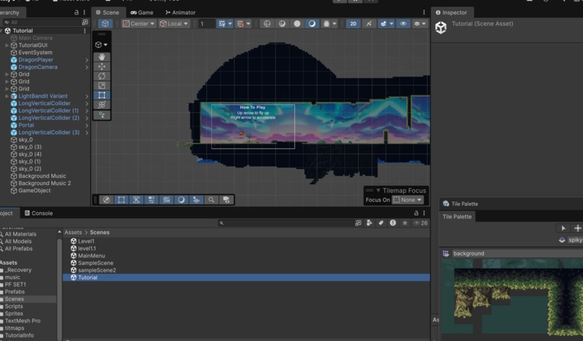Viewport: 583px width, 341px height.
Task: Toggle 2D view mode
Action: (353, 24)
